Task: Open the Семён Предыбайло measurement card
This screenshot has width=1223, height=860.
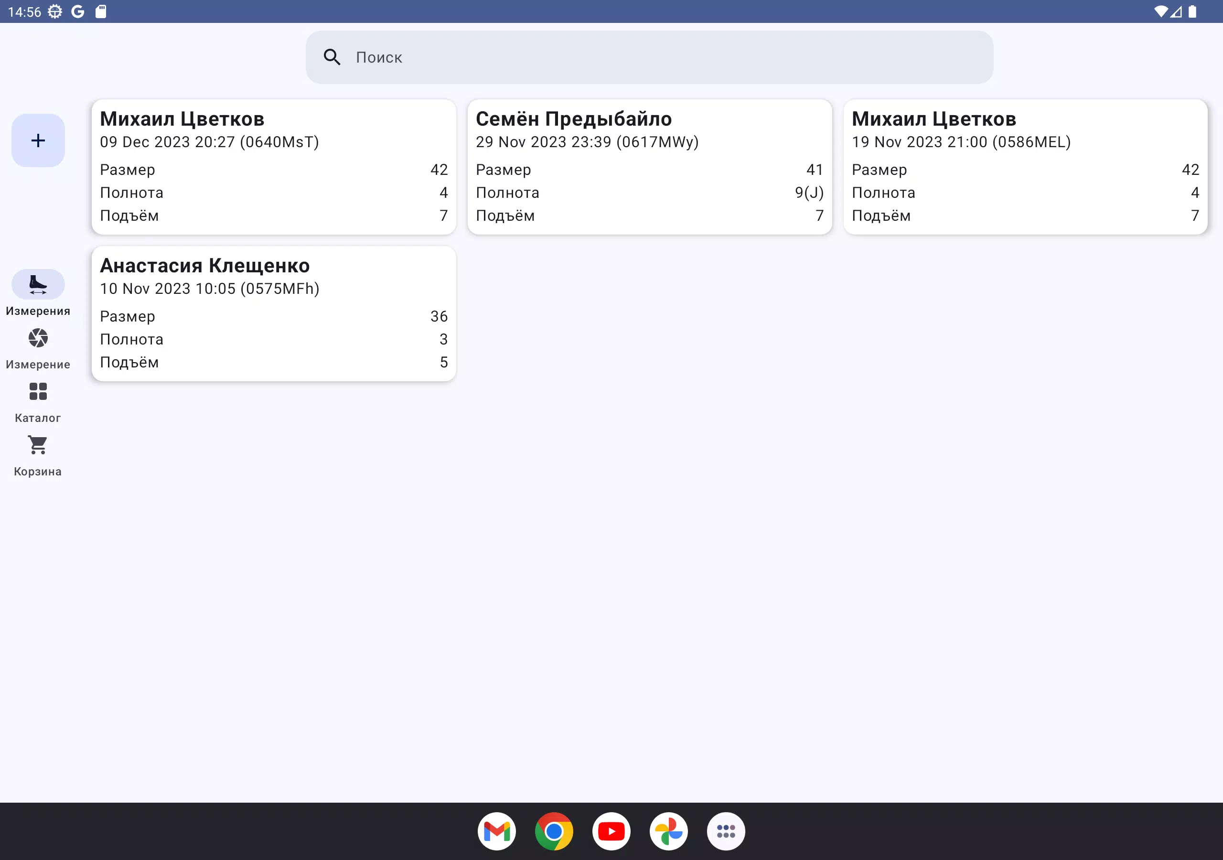Action: point(649,167)
